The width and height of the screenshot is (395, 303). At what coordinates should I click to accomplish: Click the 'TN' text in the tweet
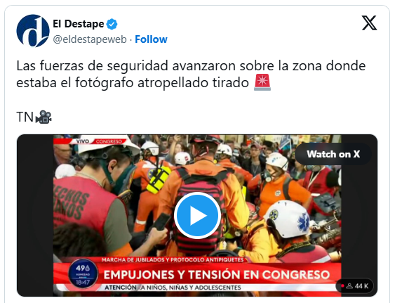tap(25, 117)
